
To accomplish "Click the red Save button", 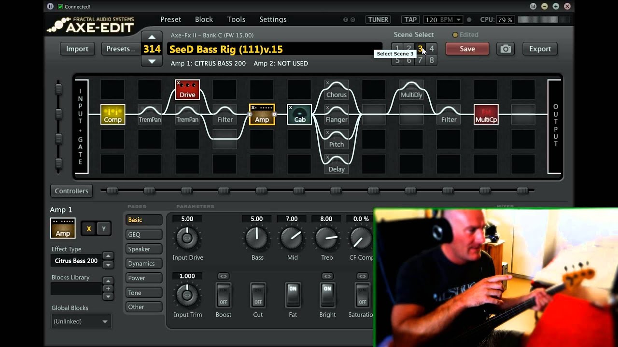I will [467, 49].
